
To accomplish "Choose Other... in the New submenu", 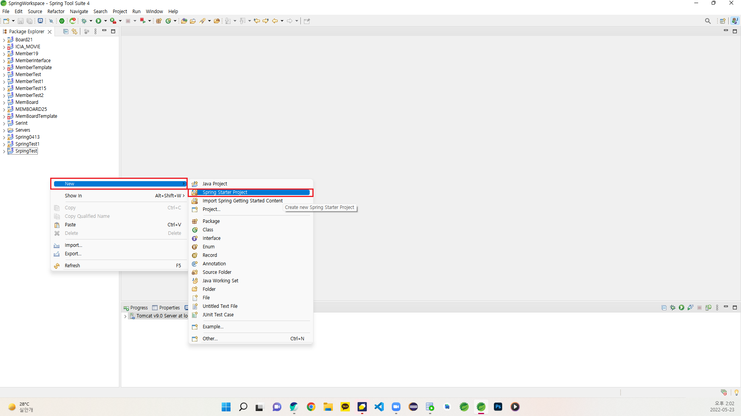I will tap(251, 339).
